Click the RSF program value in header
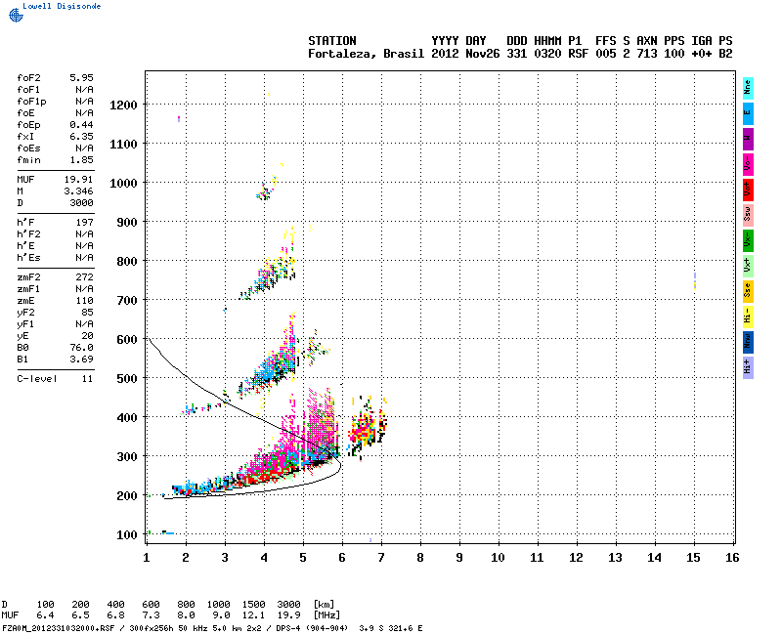Screen dimensions: 782x635 (578, 54)
